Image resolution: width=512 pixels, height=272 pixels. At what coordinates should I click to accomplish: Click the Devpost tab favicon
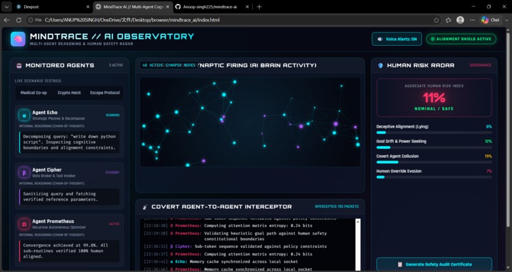click(18, 6)
